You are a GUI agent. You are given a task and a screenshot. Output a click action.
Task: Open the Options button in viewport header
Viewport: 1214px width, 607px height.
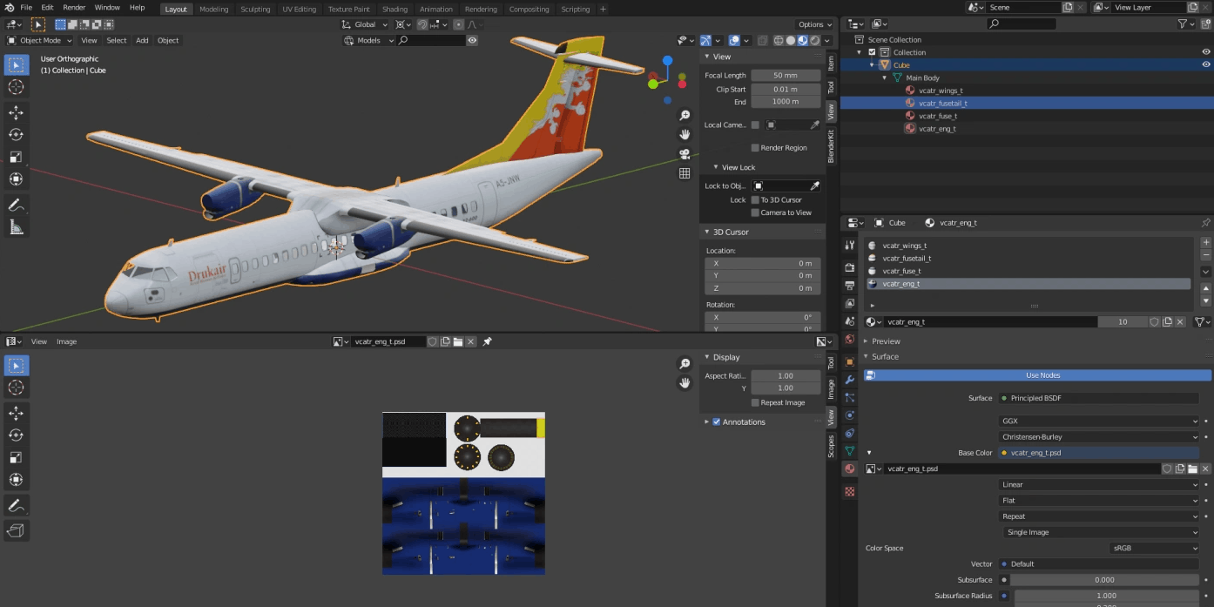[x=813, y=24]
